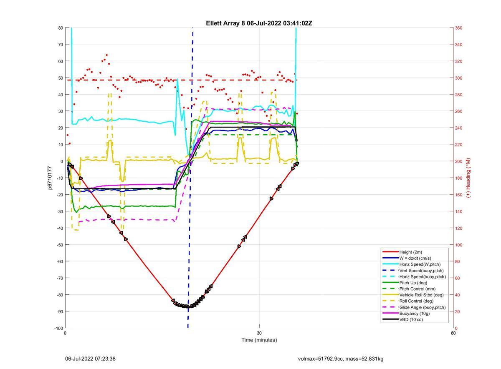Select 'Horiz Speed(W,pitch)' in the legend

[x=420, y=264]
